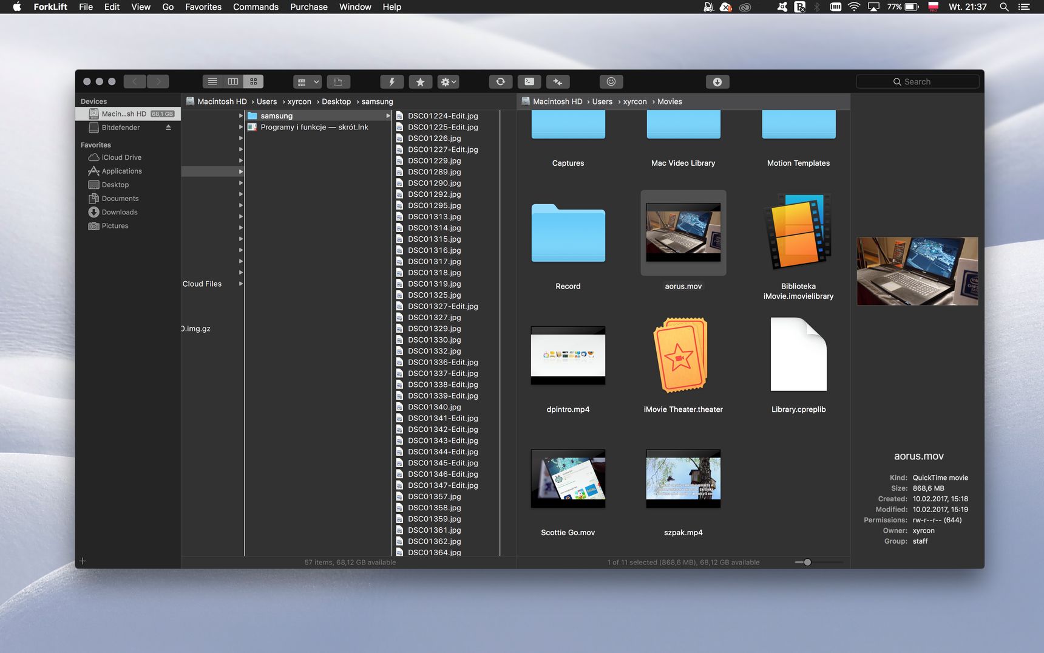Screen dimensions: 1044x653
Task: Open the View menu
Action: [140, 7]
